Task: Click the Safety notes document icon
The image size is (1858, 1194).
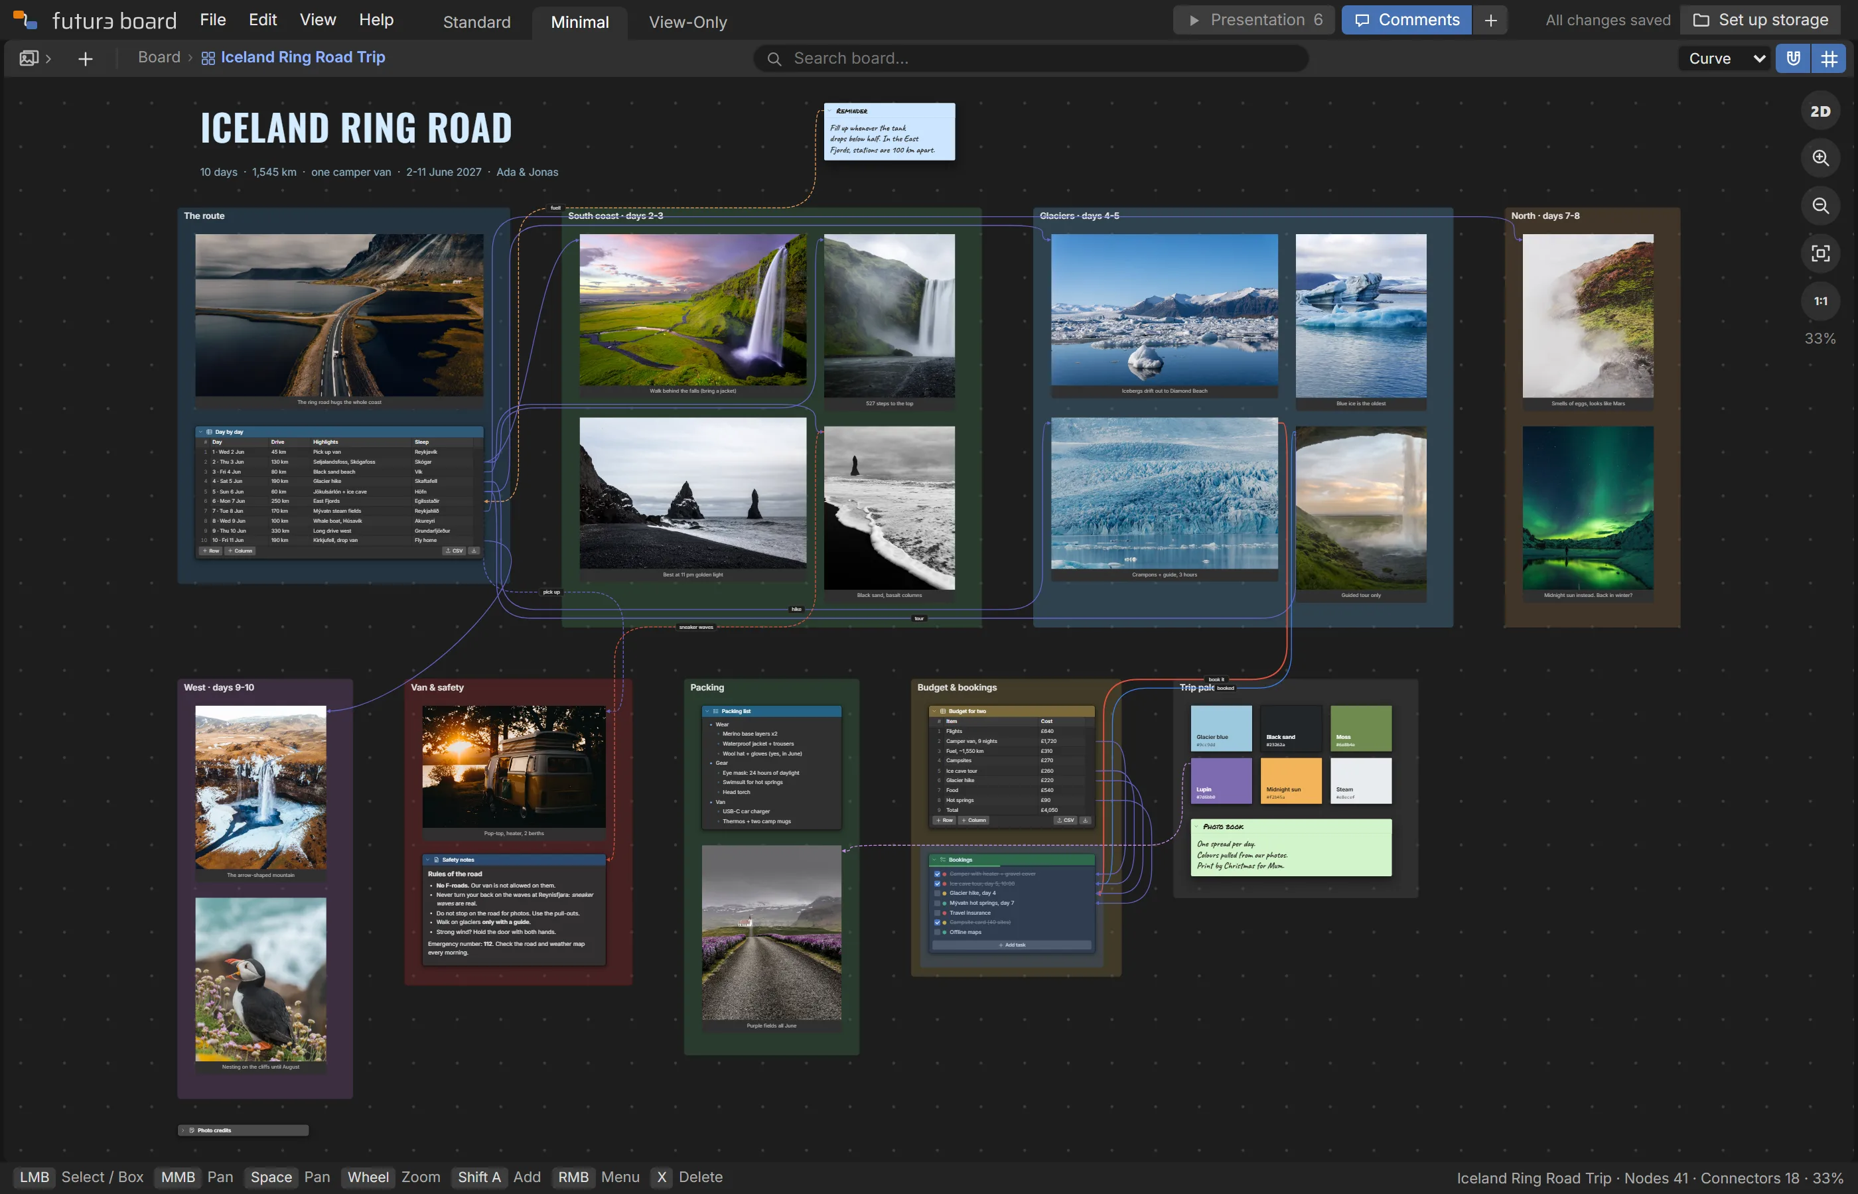Action: [x=436, y=860]
